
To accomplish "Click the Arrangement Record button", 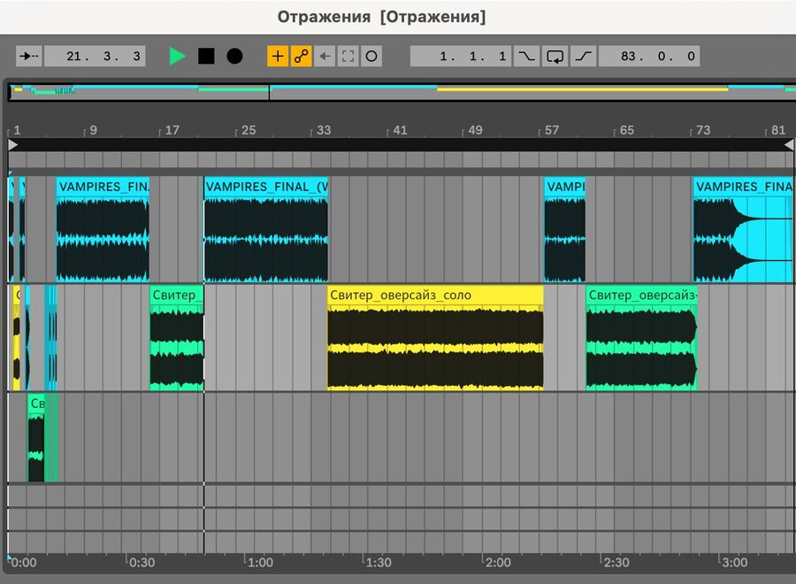I will click(x=234, y=57).
